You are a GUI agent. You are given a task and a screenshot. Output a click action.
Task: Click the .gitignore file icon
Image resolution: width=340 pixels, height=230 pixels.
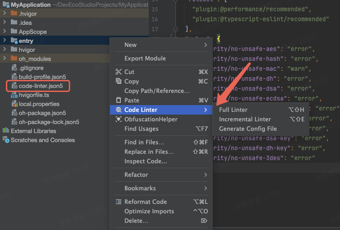pos(14,68)
